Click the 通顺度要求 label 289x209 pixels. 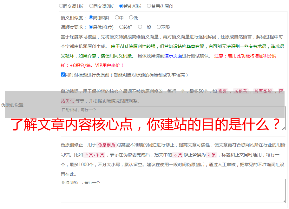73,27
